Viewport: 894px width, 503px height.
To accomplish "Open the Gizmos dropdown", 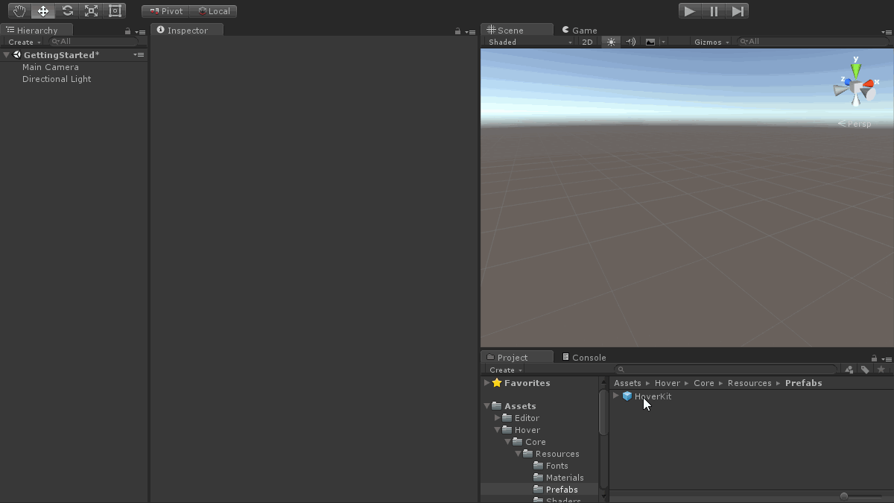I will pos(711,42).
